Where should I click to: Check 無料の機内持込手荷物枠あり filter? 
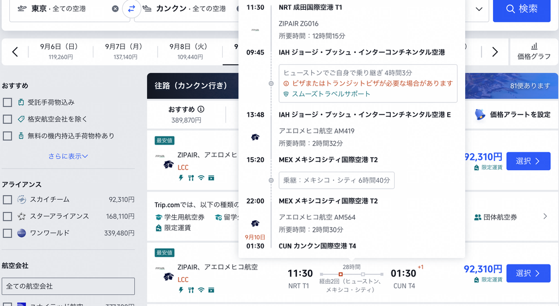(8, 136)
